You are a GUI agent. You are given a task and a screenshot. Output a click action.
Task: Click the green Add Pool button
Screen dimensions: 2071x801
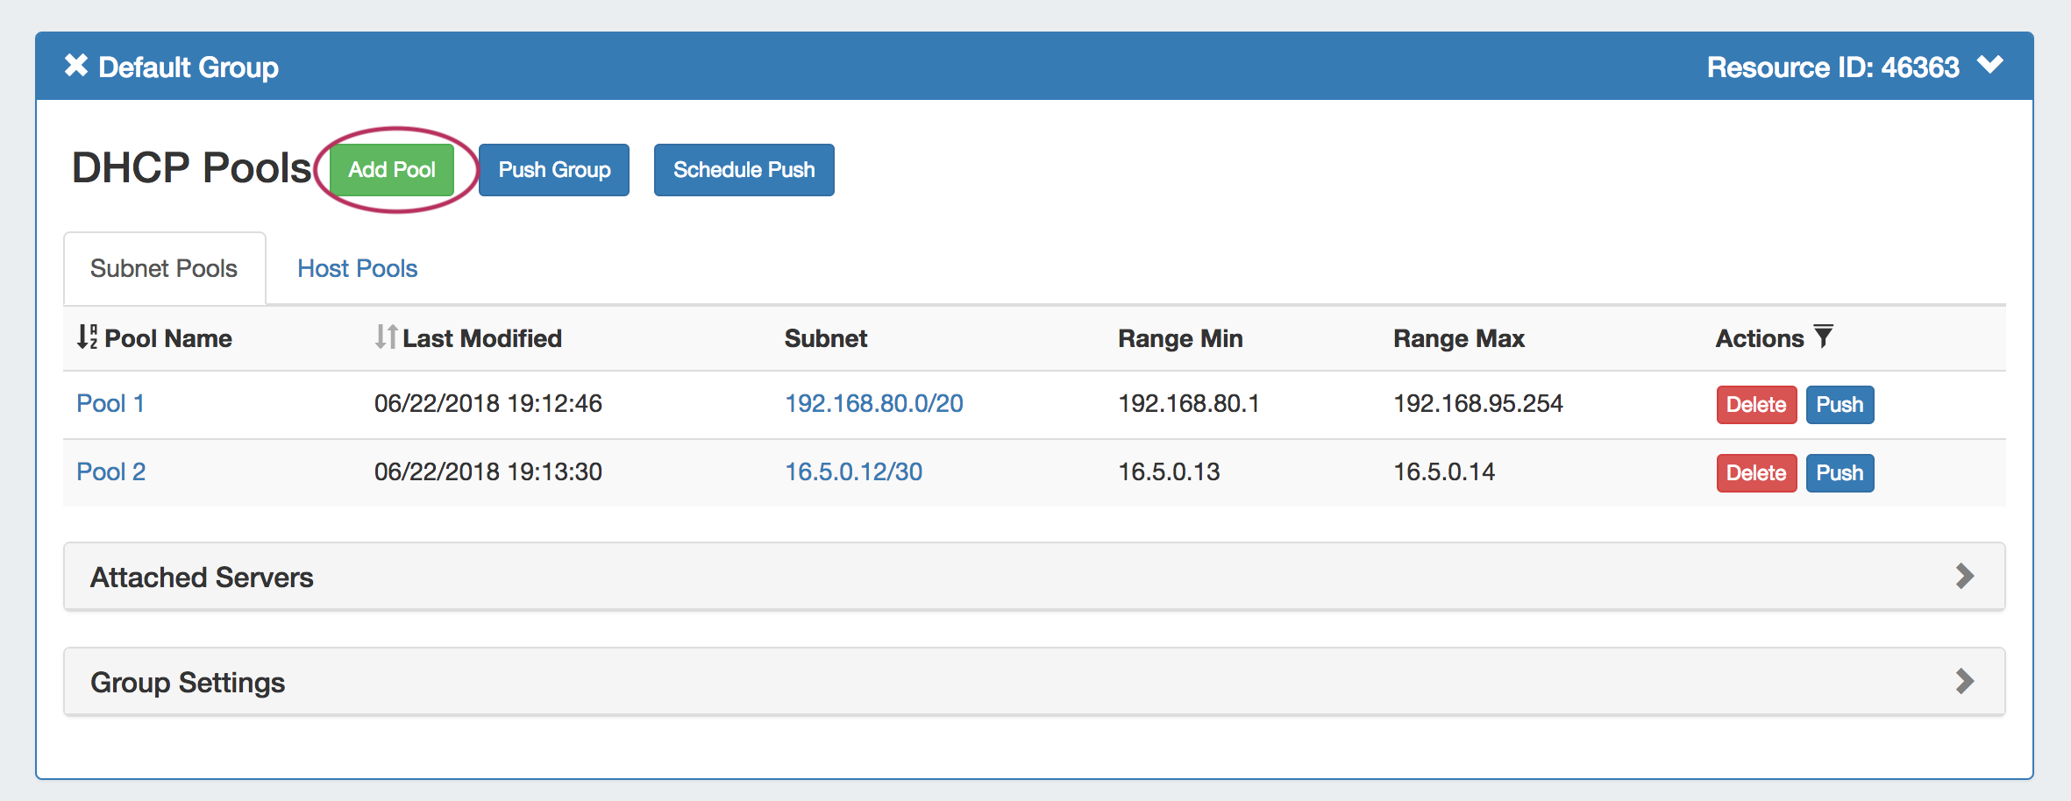392,170
